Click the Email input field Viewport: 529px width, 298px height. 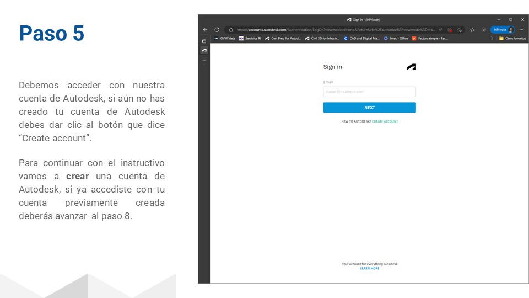[x=369, y=92]
